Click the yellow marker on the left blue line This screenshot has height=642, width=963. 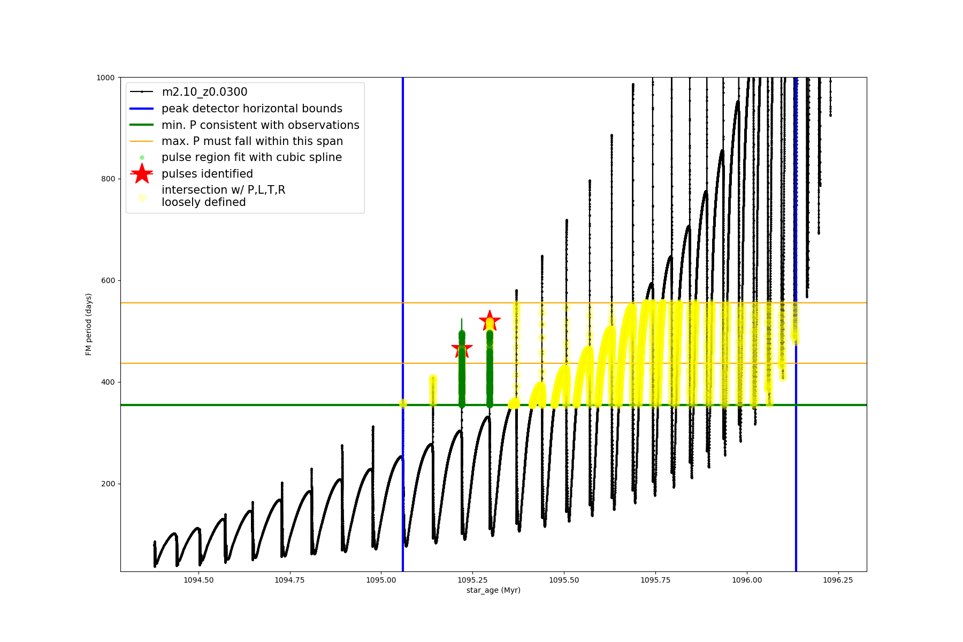point(403,403)
